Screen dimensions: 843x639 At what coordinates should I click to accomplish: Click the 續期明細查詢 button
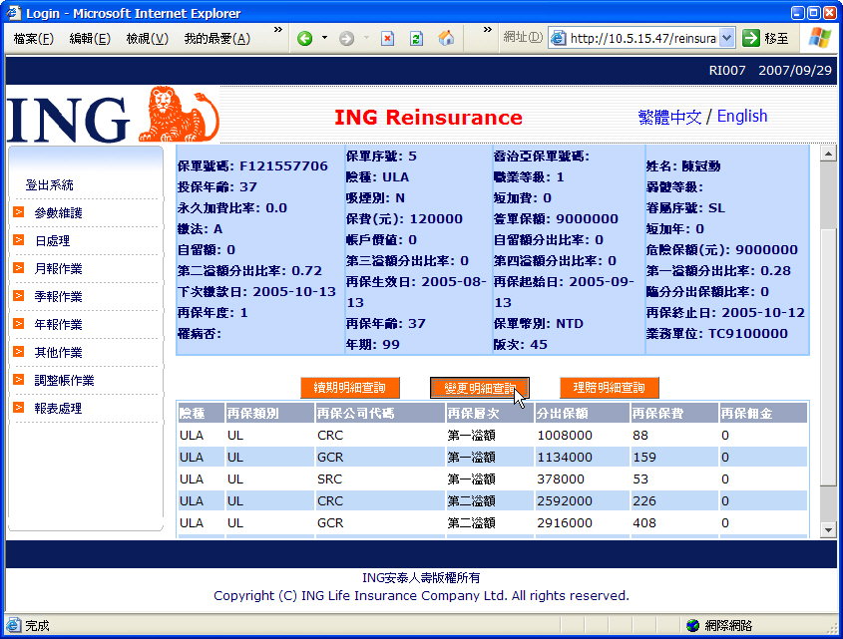click(350, 388)
